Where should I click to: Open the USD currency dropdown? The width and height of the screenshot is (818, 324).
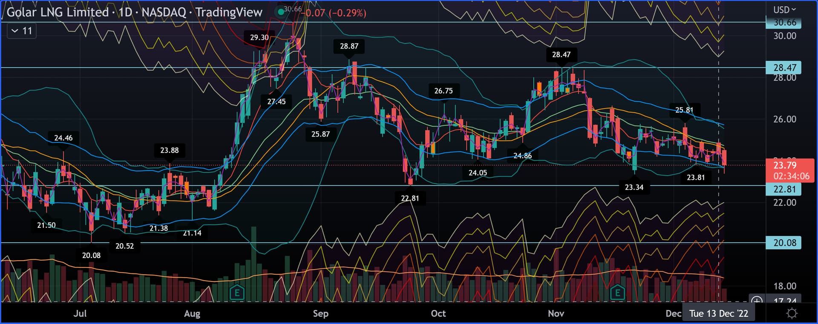[784, 9]
